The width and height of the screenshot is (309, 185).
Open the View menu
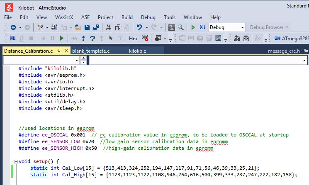click(41, 17)
